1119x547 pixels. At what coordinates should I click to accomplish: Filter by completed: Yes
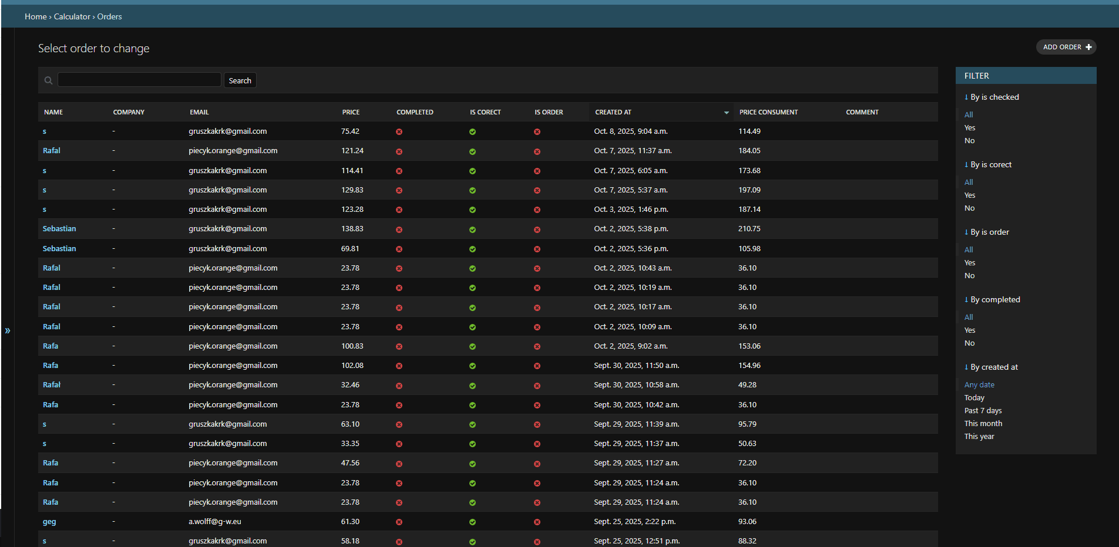click(969, 330)
